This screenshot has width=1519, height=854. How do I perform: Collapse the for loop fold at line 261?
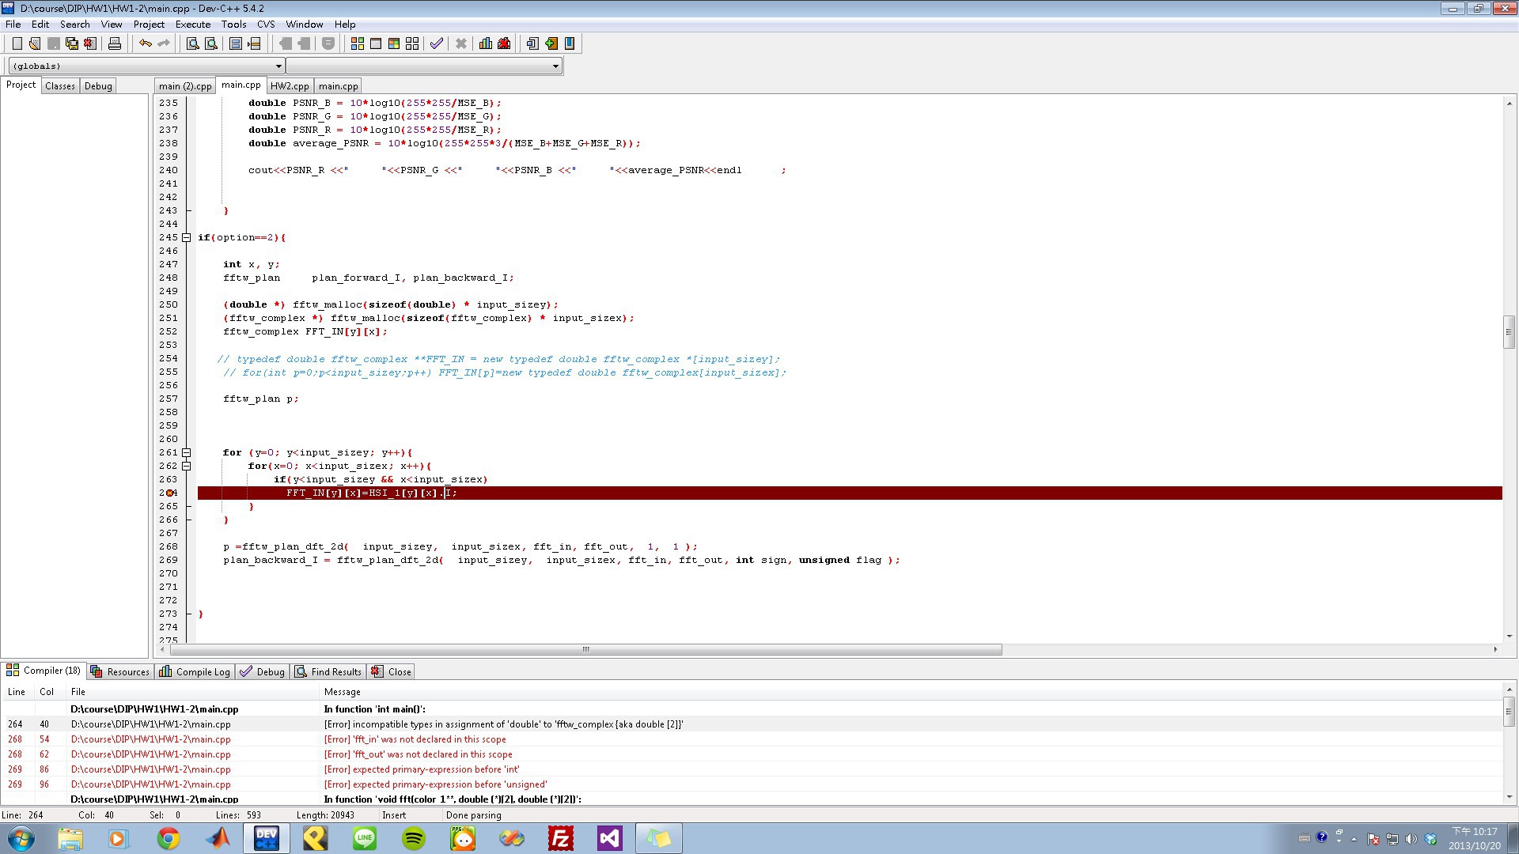click(x=187, y=452)
